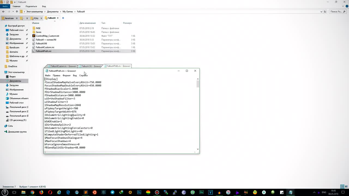Open the recent locations dropdown arrow

(13, 12)
